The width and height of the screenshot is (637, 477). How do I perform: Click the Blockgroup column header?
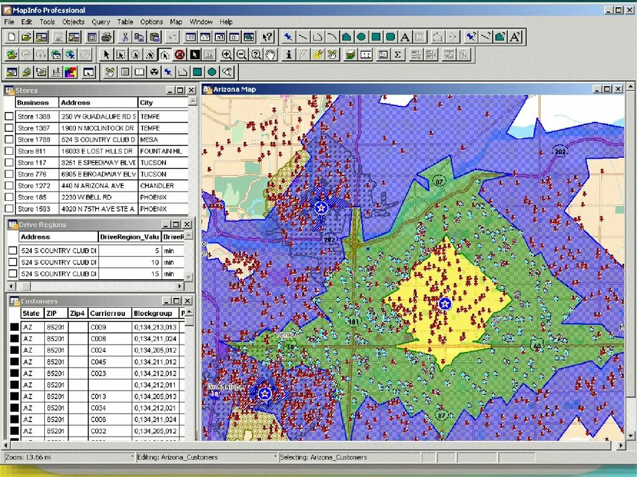(x=155, y=313)
